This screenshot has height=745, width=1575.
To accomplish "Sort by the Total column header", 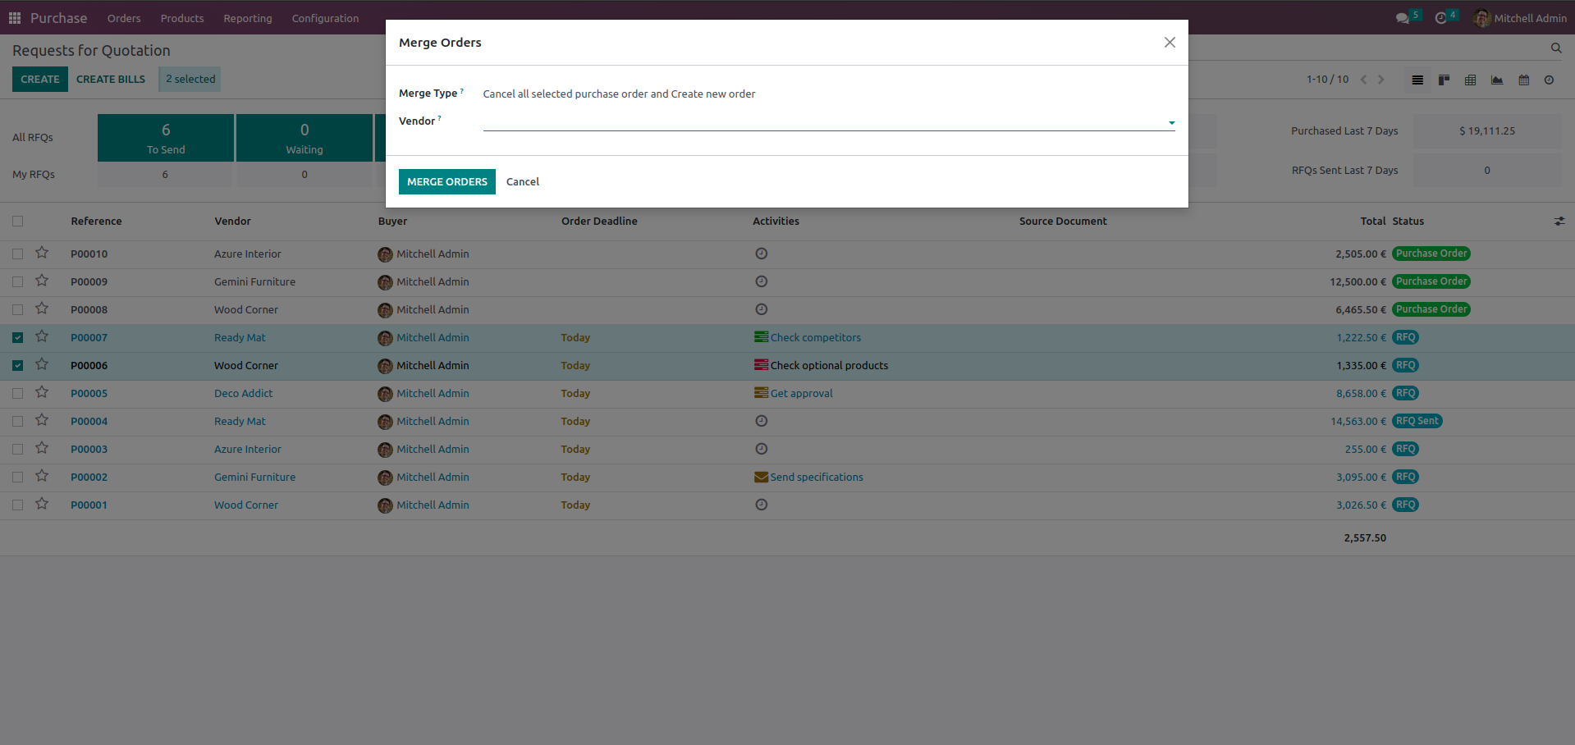I will pos(1373,221).
